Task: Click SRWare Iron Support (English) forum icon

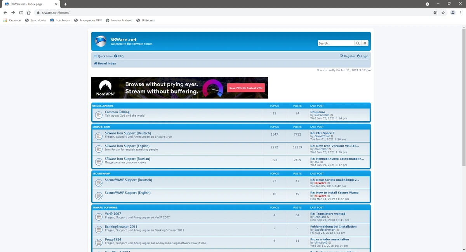Action: point(99,149)
